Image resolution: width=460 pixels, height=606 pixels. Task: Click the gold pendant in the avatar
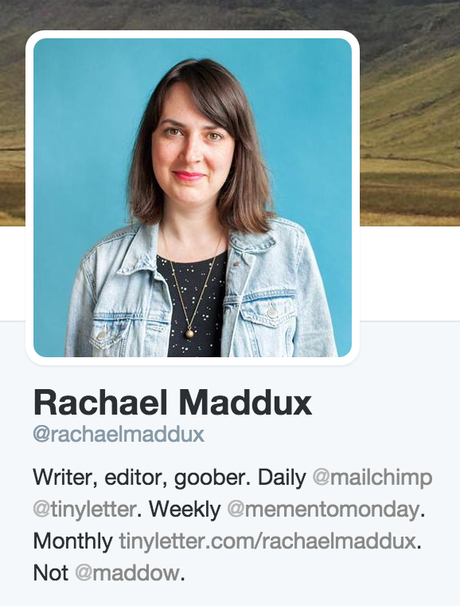pyautogui.click(x=189, y=334)
